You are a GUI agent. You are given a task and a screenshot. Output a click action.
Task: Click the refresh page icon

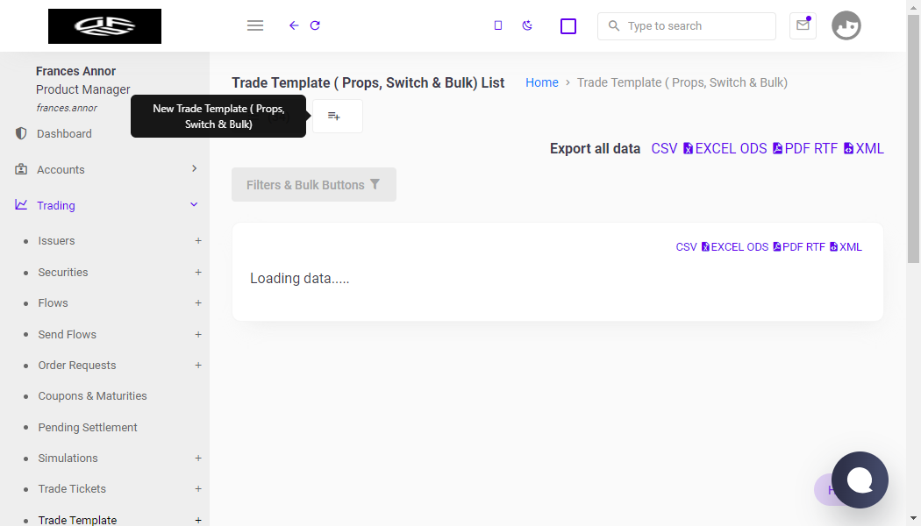[315, 25]
